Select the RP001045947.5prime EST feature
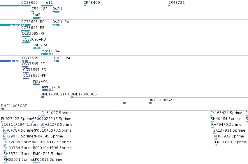 point(34,133)
